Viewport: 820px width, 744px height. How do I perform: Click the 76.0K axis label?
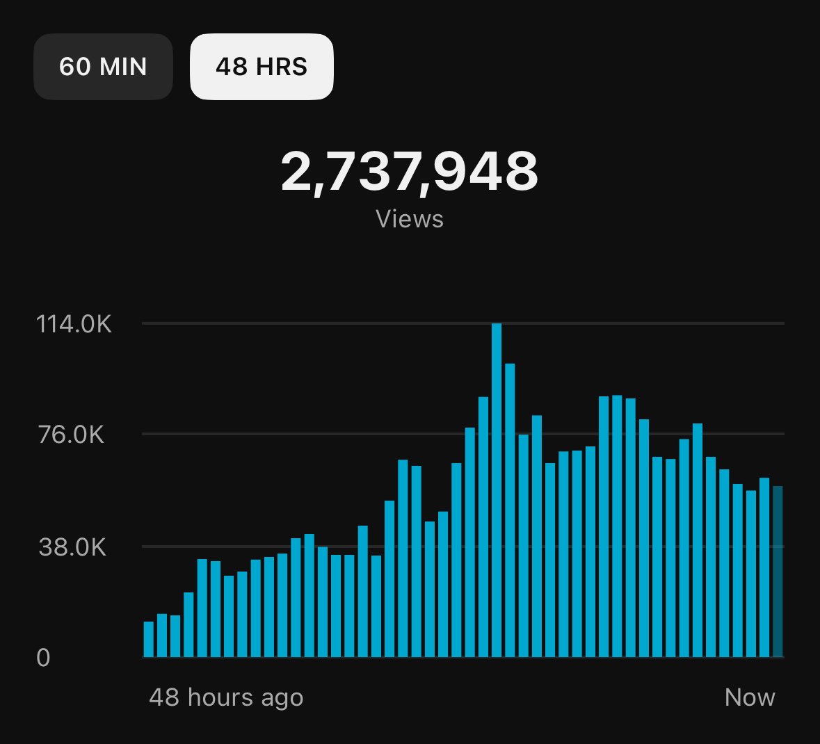click(x=71, y=435)
